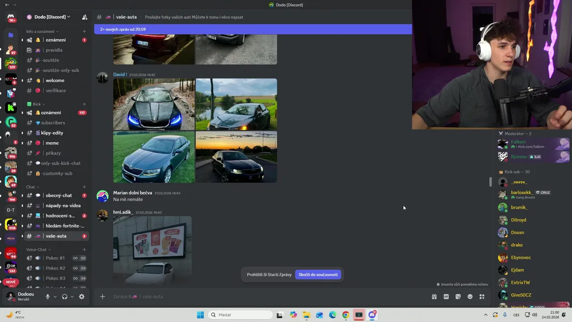The width and height of the screenshot is (572, 322).
Task: Go back with the title bar arrow
Action: 7,4
